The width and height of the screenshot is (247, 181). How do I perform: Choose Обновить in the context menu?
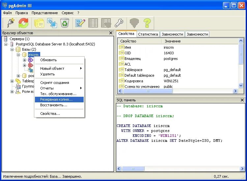[59, 60]
